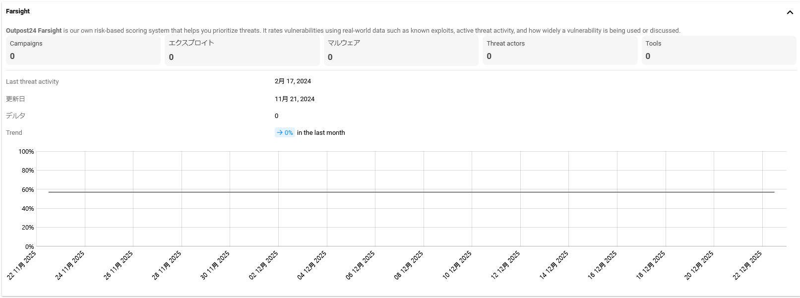The width and height of the screenshot is (800, 298).
Task: Click the 22 12月 2025 axis label
Action: click(747, 265)
